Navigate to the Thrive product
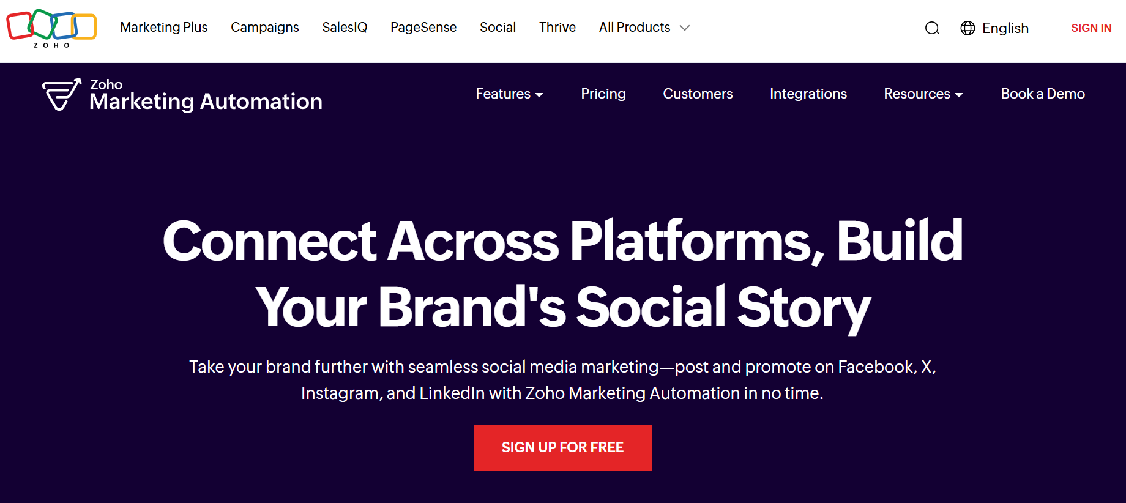 (x=557, y=27)
